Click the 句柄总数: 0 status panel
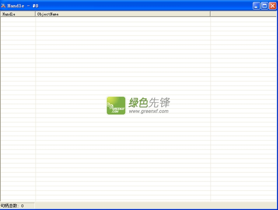This screenshot has width=278, height=210. click(x=17, y=206)
